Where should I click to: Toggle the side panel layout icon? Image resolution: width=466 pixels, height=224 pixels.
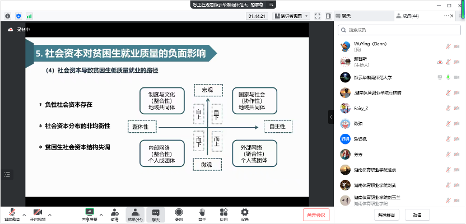(x=328, y=16)
